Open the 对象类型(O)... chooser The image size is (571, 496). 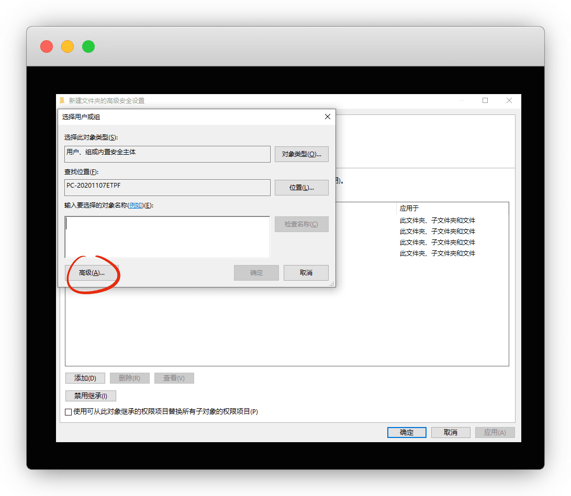pos(301,154)
